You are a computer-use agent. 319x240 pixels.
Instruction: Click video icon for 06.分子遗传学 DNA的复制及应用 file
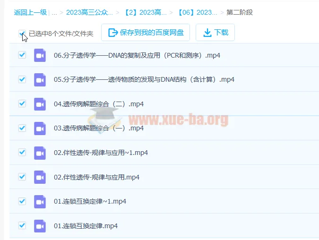[x=40, y=55]
